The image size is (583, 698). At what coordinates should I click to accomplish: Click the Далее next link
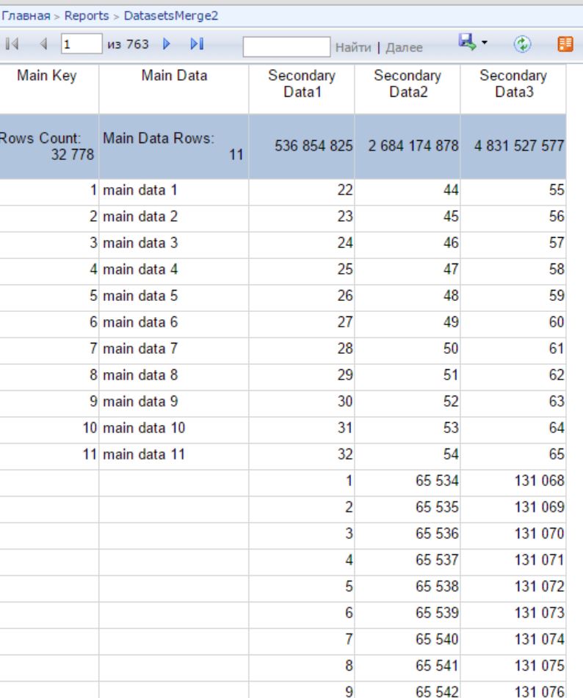[404, 47]
